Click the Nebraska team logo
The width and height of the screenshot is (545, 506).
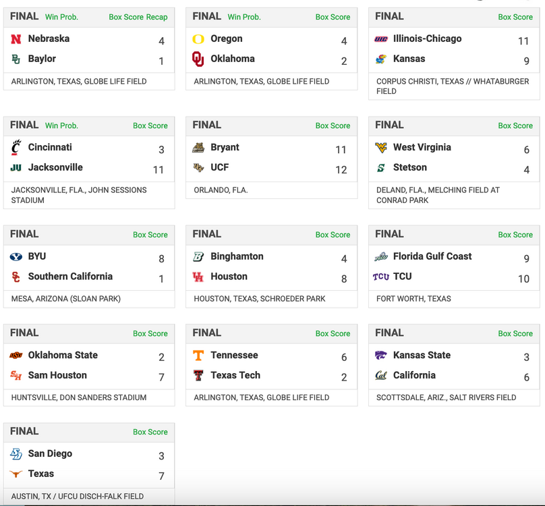click(16, 40)
